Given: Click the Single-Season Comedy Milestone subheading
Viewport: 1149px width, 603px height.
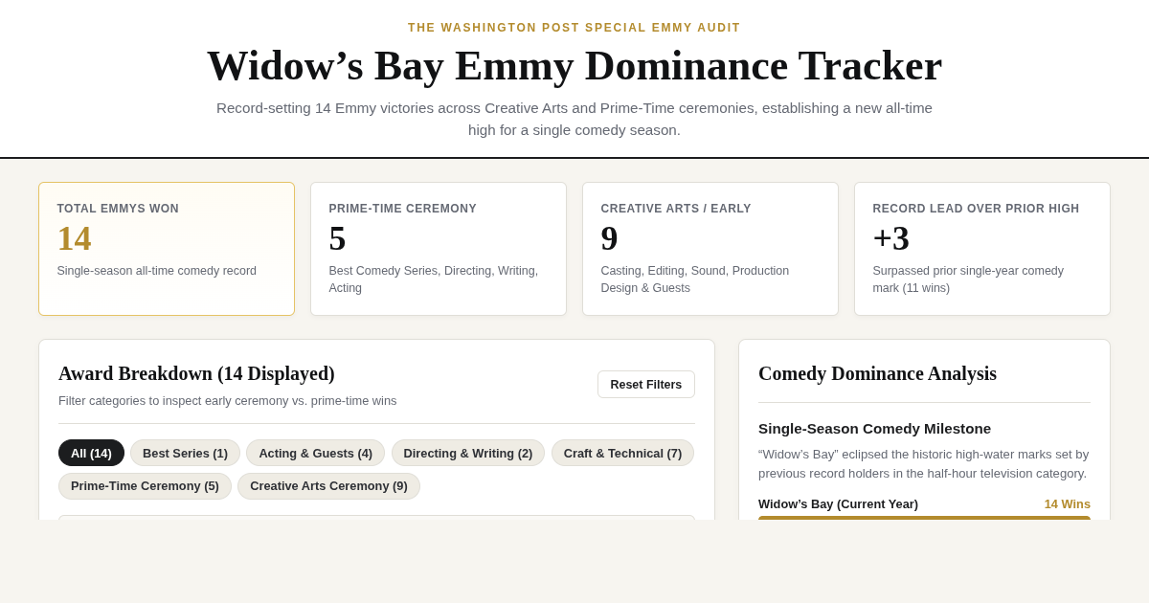Looking at the screenshot, I should [874, 428].
